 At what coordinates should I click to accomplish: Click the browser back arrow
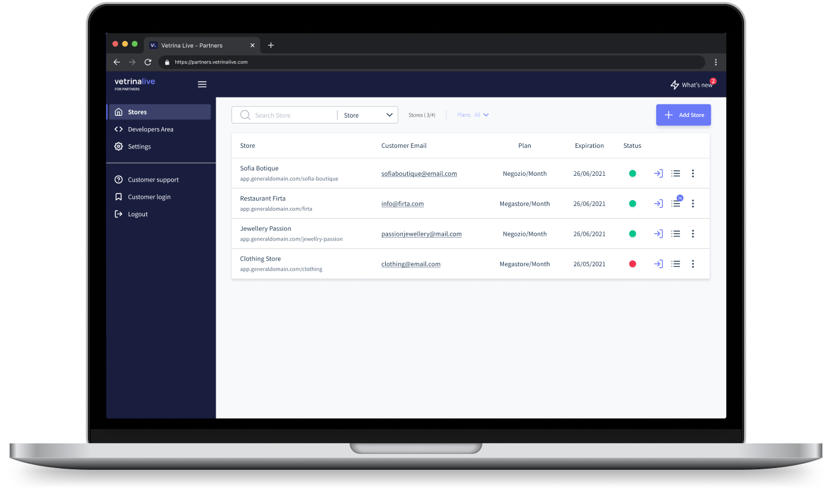point(116,62)
